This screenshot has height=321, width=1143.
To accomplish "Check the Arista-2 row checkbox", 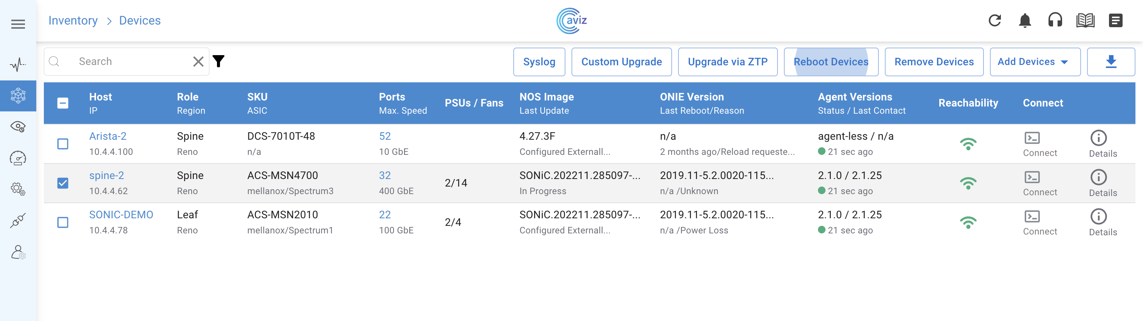I will pyautogui.click(x=63, y=144).
